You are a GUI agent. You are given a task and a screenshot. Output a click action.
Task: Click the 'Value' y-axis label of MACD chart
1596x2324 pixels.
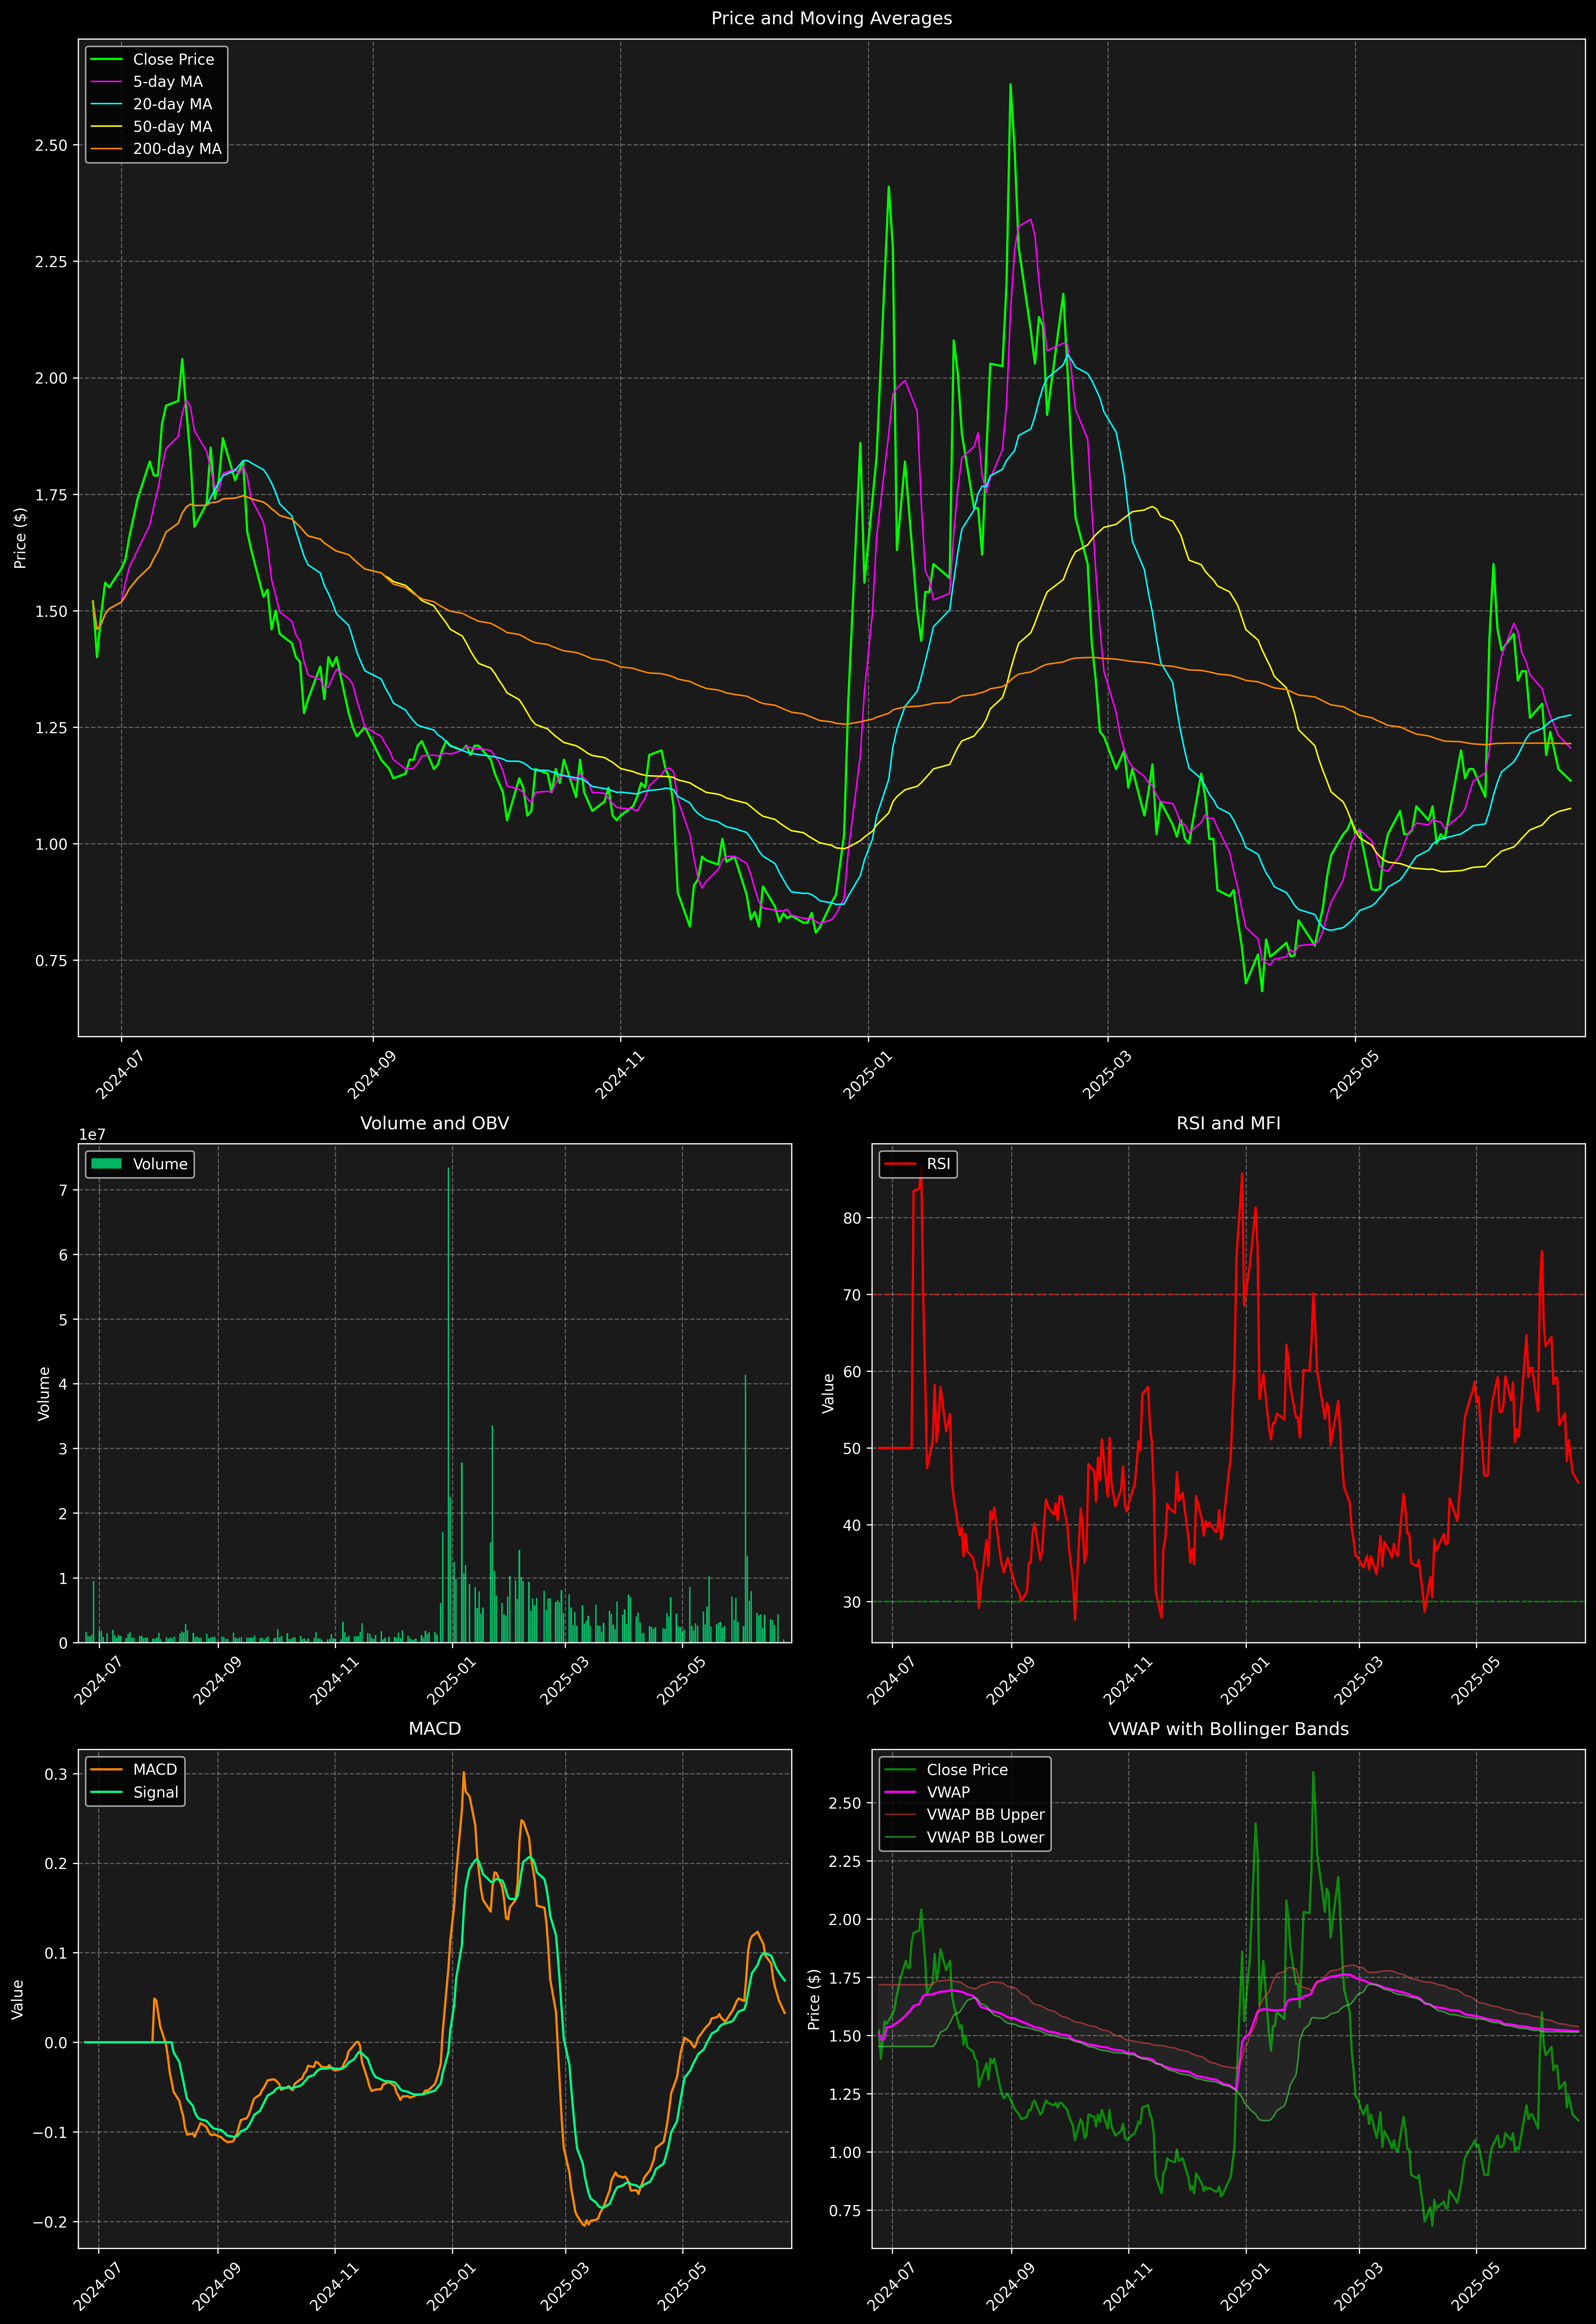pyautogui.click(x=17, y=1999)
